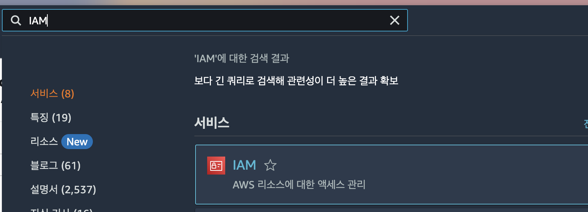Show 블로그 (61) results
588x212 pixels.
(x=56, y=165)
